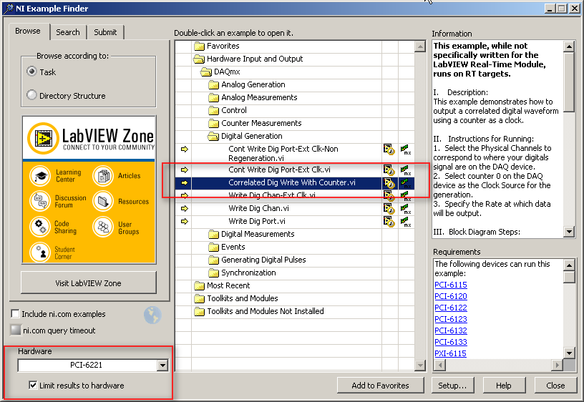Switch to the Submit tab

pyautogui.click(x=105, y=32)
